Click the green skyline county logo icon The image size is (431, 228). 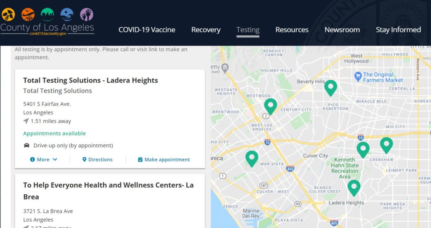point(47,15)
